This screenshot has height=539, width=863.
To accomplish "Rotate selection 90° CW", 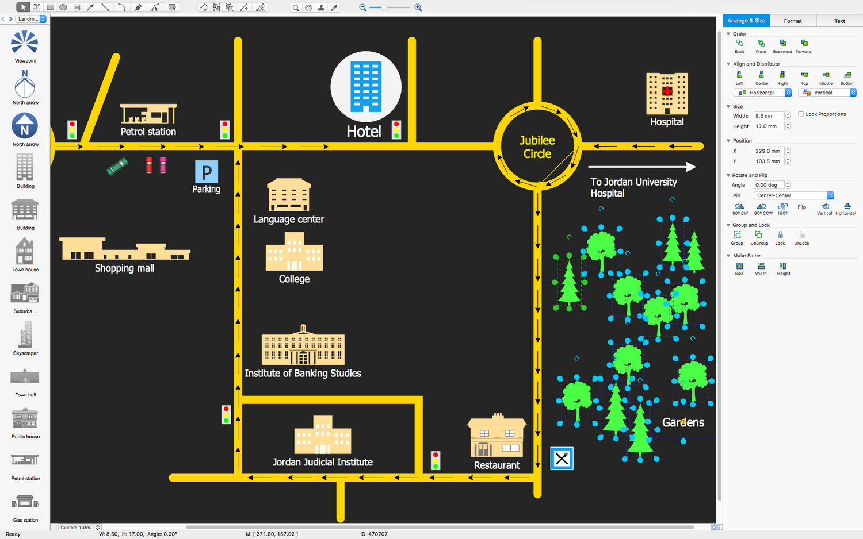I will 740,207.
